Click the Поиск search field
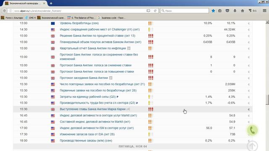The height and width of the screenshot is (151, 269). tap(185, 11)
